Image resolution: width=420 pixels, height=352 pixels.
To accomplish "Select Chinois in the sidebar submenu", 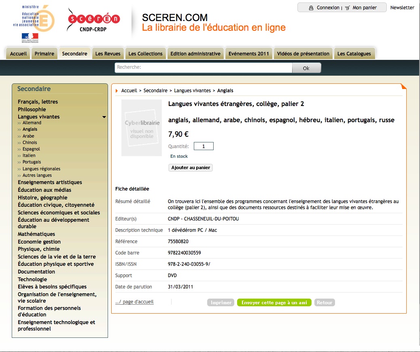I will tap(30, 142).
